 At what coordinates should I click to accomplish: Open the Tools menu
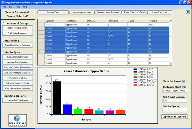tap(18, 7)
